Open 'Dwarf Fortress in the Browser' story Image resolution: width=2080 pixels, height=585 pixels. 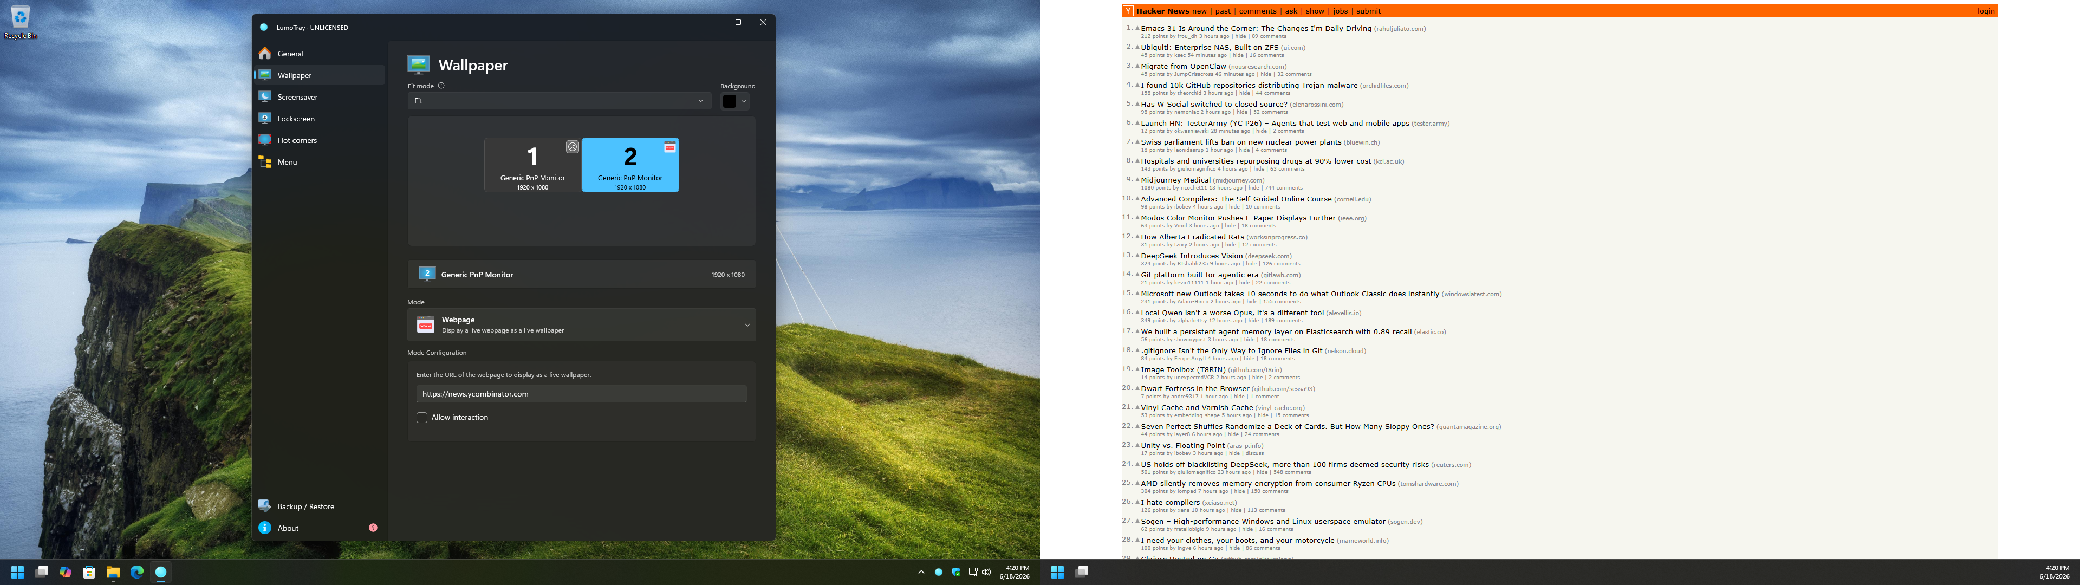coord(1195,389)
